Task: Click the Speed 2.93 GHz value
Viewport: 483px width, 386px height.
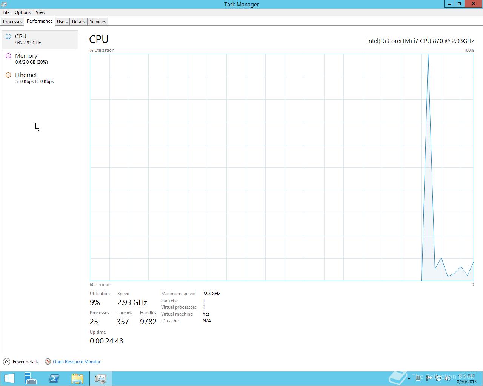Action: [132, 302]
